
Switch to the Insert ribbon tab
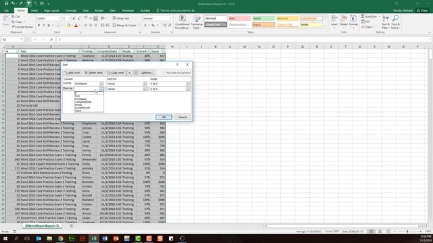(35, 11)
